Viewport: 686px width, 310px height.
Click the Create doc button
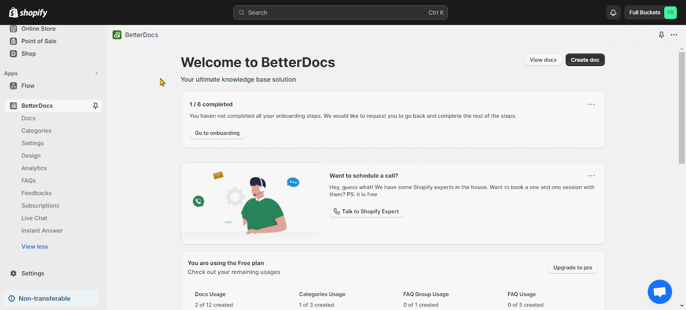(x=585, y=60)
